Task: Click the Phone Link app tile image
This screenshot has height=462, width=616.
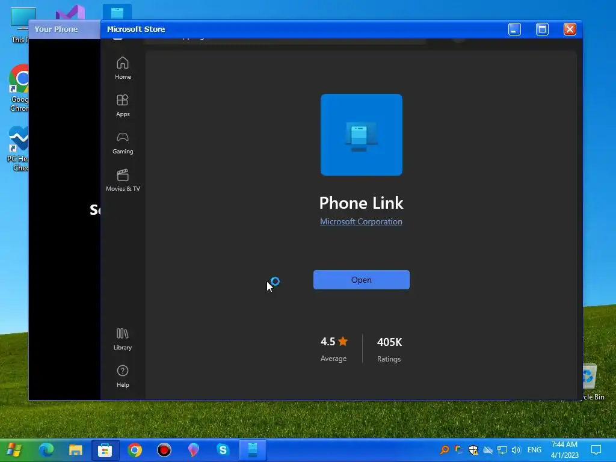Action: click(x=361, y=134)
